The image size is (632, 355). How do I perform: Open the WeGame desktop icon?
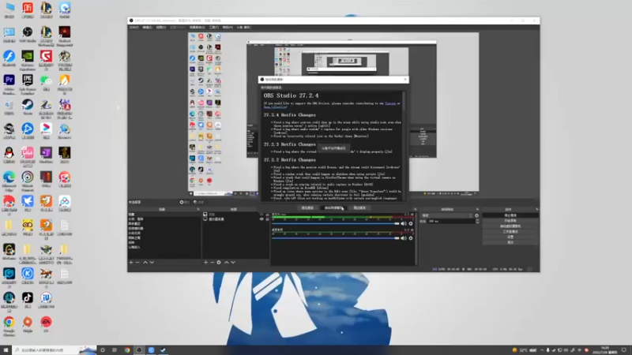point(9,252)
